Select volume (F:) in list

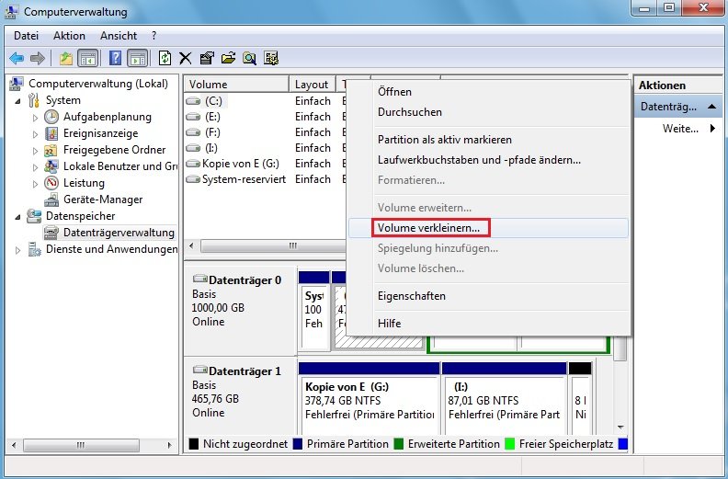[212, 132]
